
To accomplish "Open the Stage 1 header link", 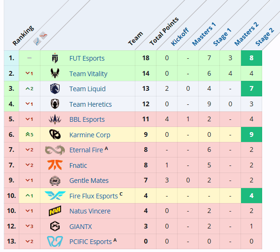I will pyautogui.click(x=222, y=37).
